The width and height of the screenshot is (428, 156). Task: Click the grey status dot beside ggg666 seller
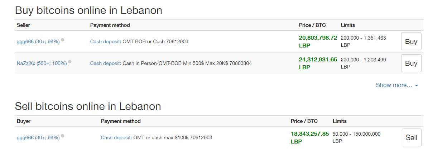[63, 40]
